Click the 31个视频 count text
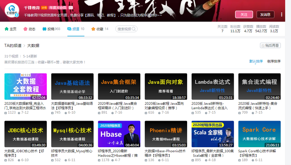The image size is (291, 165). click(x=11, y=56)
